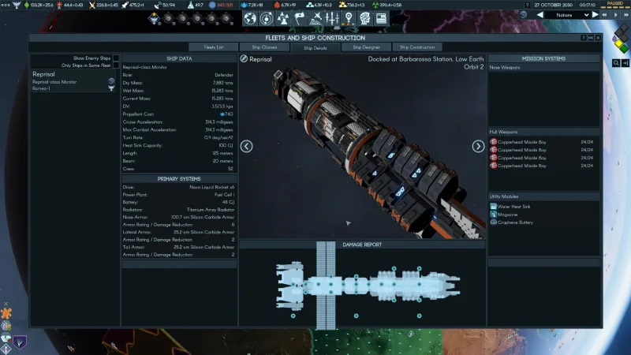The image size is (631, 355).
Task: Open the research head panel icon
Action: tap(365, 18)
